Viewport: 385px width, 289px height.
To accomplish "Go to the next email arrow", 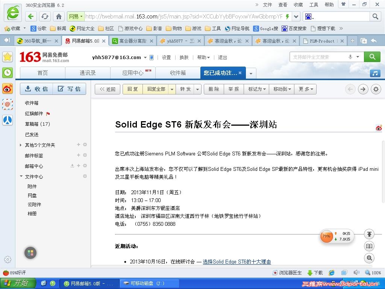I will click(363, 89).
